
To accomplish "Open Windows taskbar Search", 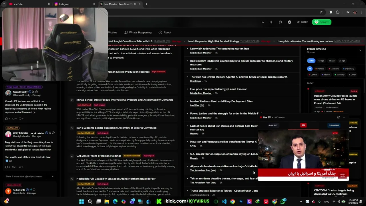I will pos(90,201).
